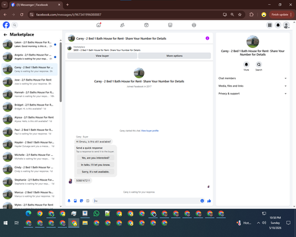
Task: Open the emoji picker in message box
Action: tap(202, 201)
